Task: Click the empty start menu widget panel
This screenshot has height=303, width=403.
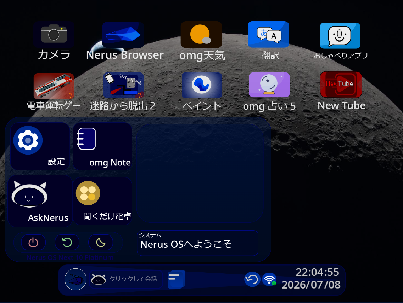Action: pos(200,174)
